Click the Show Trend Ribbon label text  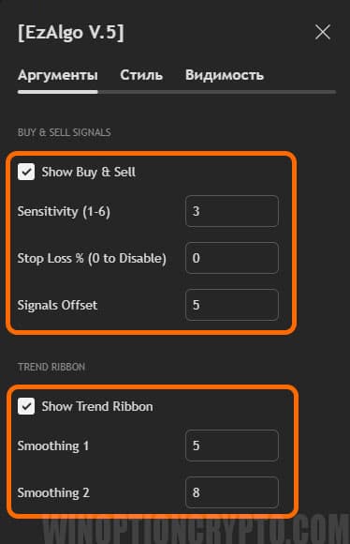(x=97, y=406)
